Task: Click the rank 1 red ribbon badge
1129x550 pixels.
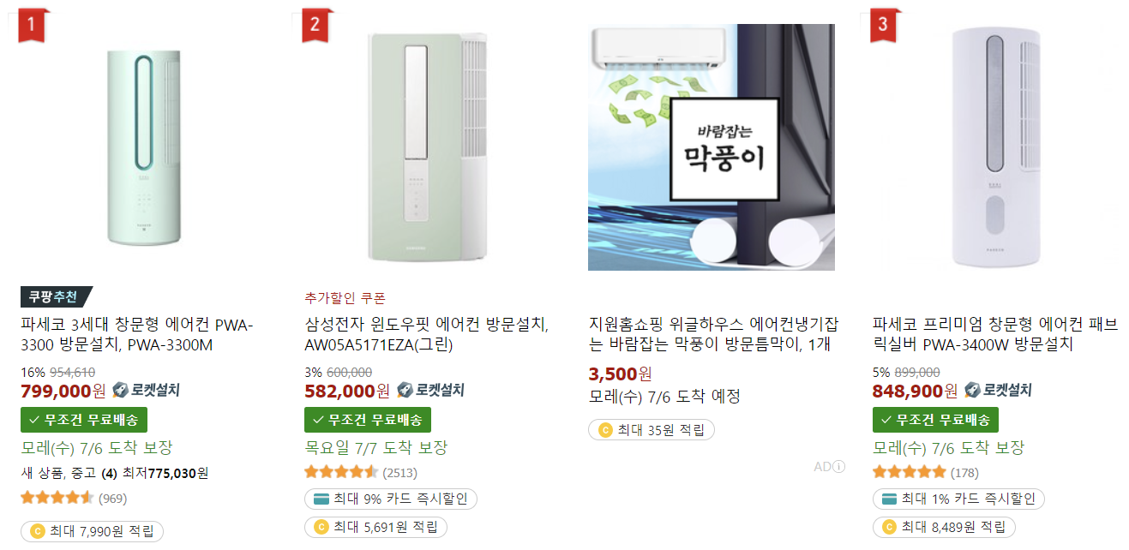Action: click(x=32, y=24)
